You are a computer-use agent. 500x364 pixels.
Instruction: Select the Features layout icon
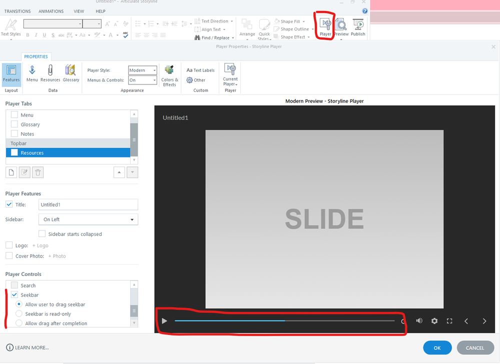pyautogui.click(x=11, y=73)
